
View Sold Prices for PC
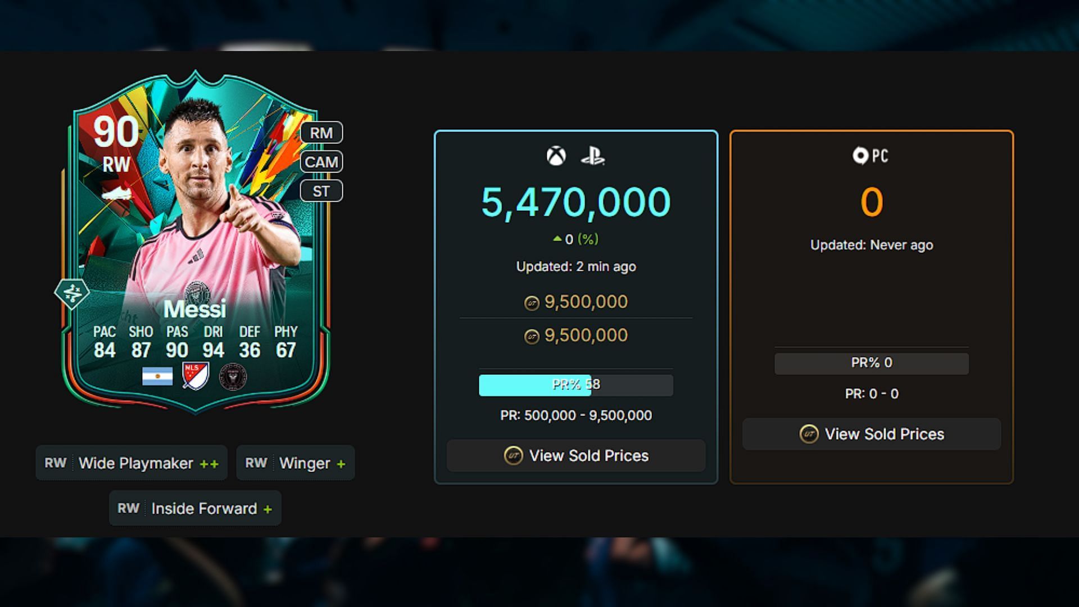point(872,434)
